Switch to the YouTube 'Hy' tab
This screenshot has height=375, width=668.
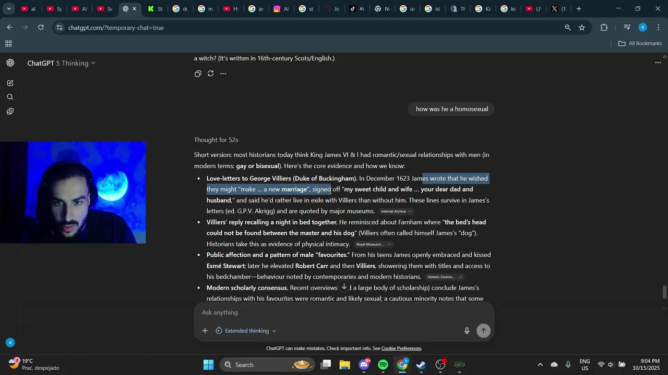click(231, 9)
